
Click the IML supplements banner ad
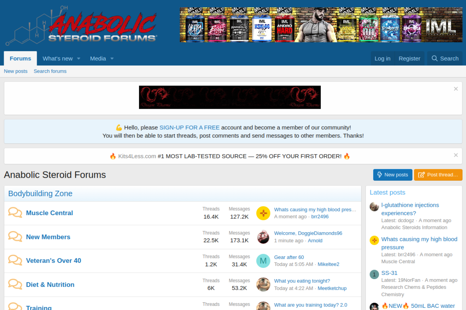point(321,25)
